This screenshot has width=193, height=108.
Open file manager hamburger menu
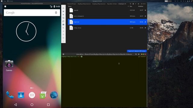tap(138, 4)
